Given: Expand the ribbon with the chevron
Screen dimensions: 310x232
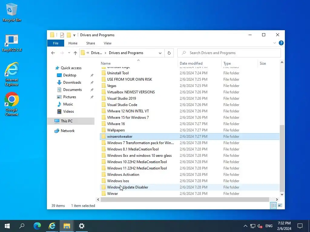Looking at the screenshot, I should [x=274, y=43].
